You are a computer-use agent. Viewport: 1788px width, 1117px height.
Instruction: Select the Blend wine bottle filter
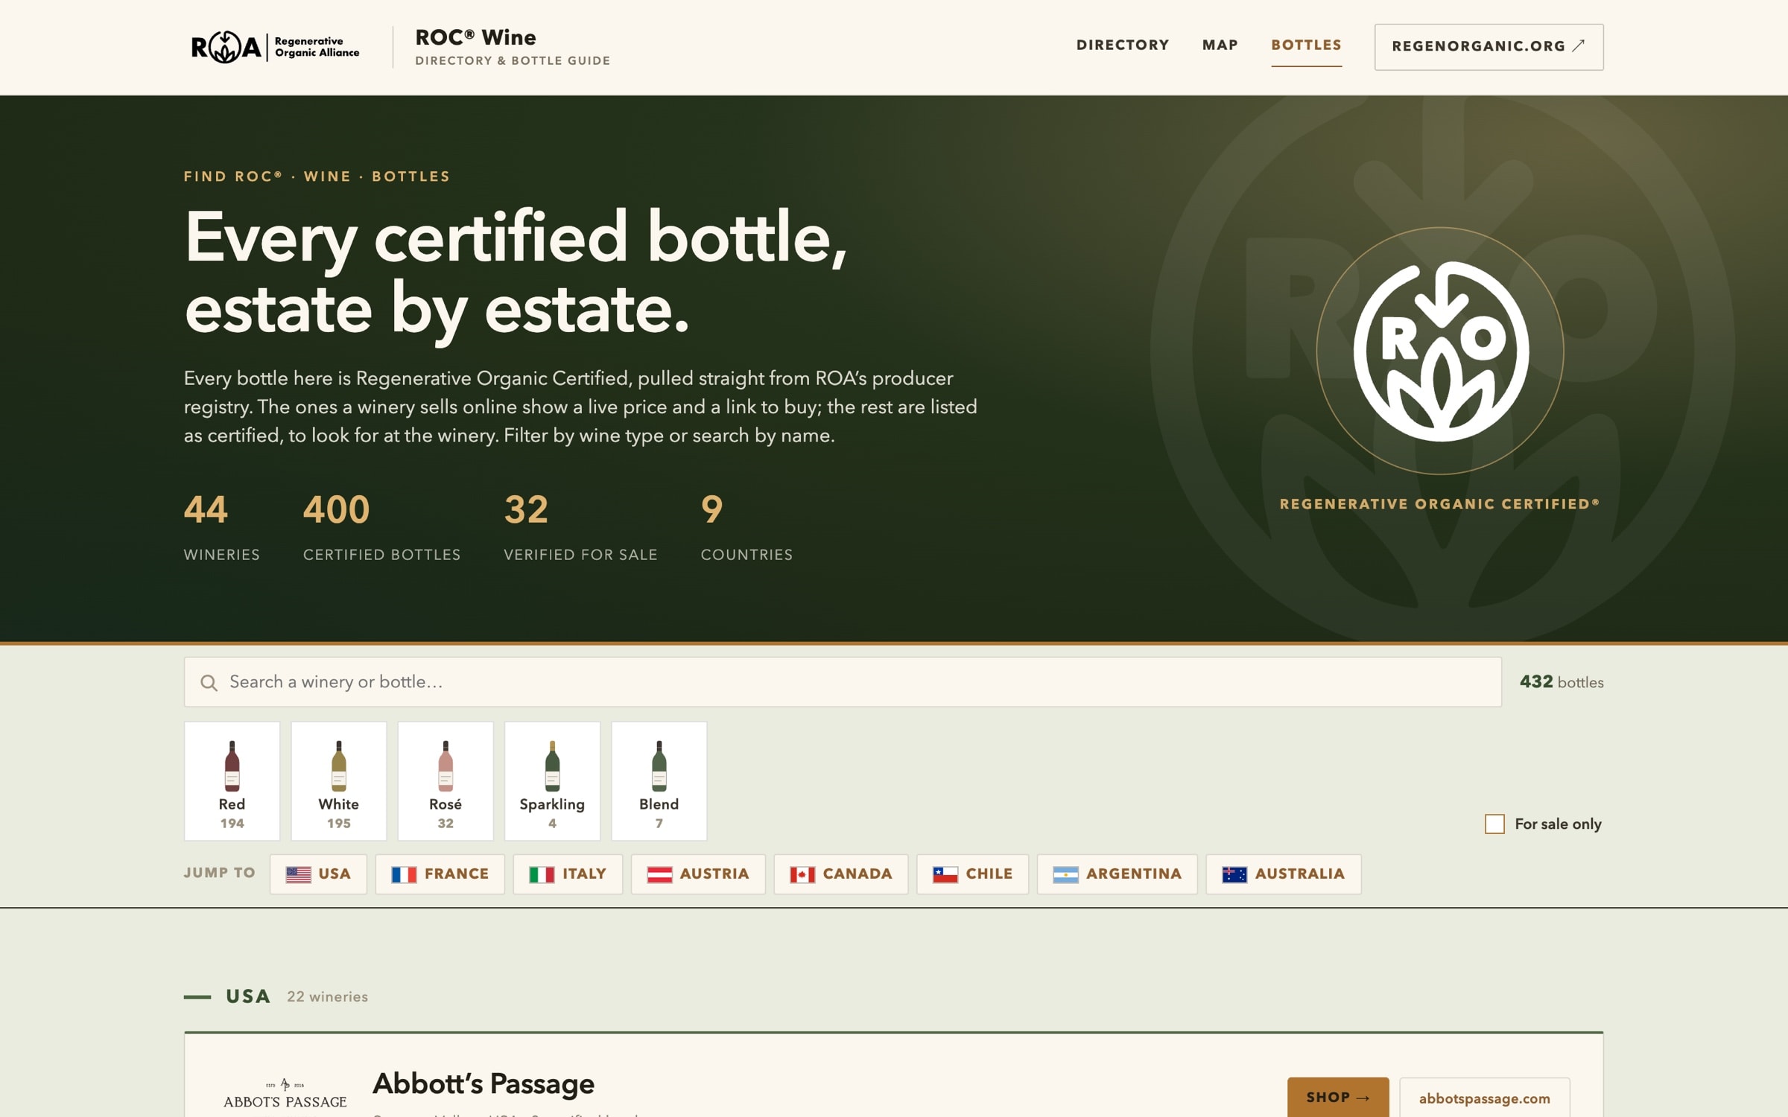tap(659, 780)
